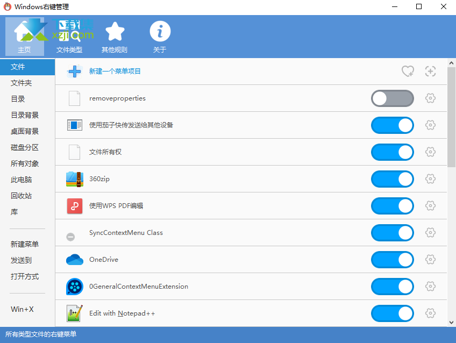456x343 pixels.
Task: Select 文件夹 in the sidebar
Action: (x=22, y=83)
